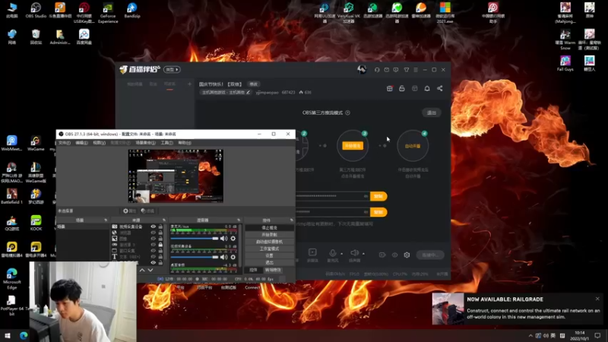Click the pencil edit icon beside the category tag

coord(249,92)
